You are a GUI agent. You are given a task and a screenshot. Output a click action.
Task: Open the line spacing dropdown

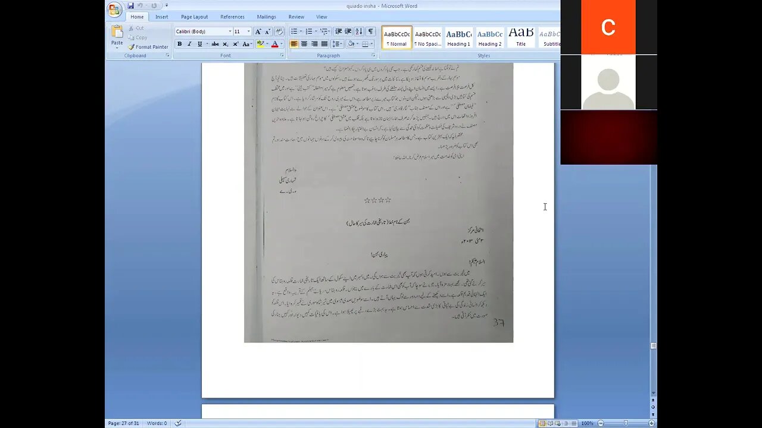pyautogui.click(x=337, y=44)
